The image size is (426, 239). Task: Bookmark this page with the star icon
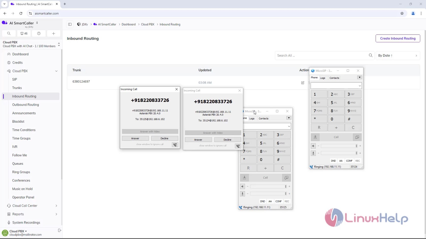[x=402, y=13]
